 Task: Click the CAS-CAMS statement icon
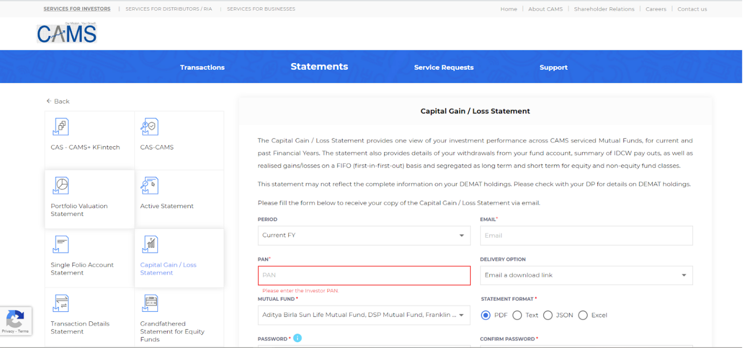coord(150,127)
